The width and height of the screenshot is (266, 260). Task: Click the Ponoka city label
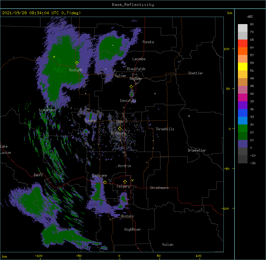click(148, 42)
